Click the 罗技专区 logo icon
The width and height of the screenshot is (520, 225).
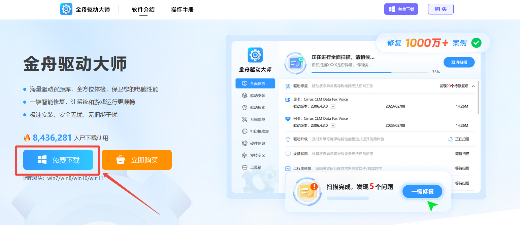(245, 155)
